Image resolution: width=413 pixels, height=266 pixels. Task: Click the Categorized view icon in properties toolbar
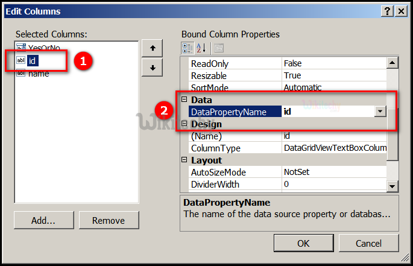[x=187, y=48]
